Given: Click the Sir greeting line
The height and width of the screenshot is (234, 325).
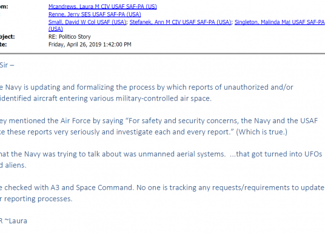Looking at the screenshot, I should [x=7, y=65].
